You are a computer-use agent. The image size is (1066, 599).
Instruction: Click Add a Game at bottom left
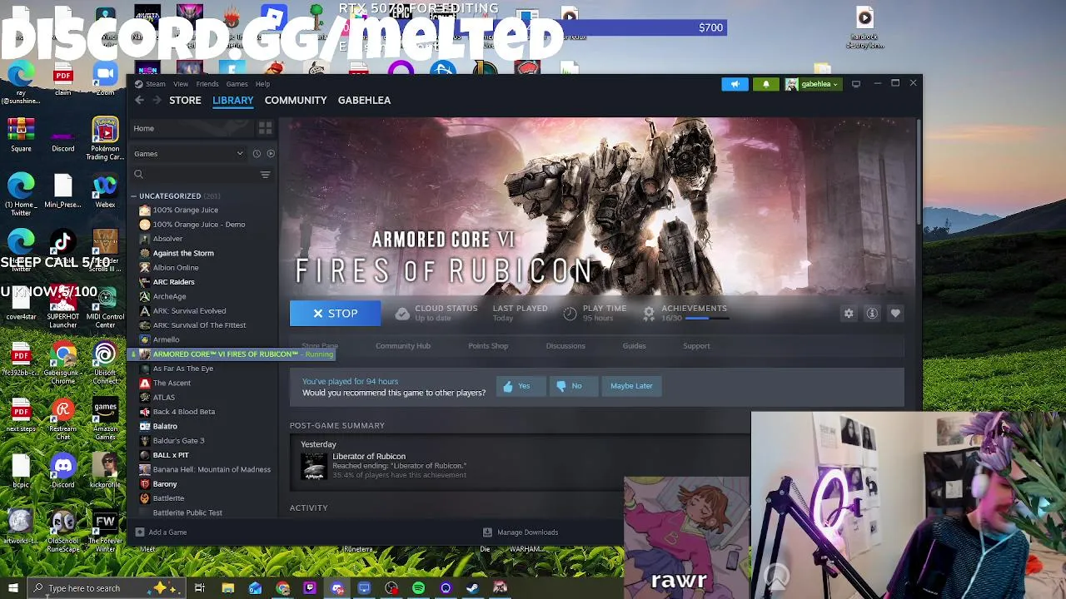tap(161, 532)
